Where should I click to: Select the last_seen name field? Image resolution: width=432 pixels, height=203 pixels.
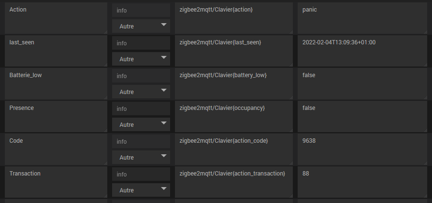click(56, 51)
